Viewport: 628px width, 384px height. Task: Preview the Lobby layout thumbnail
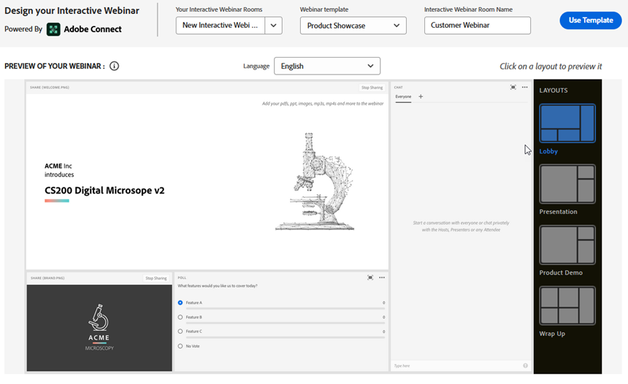pyautogui.click(x=567, y=123)
